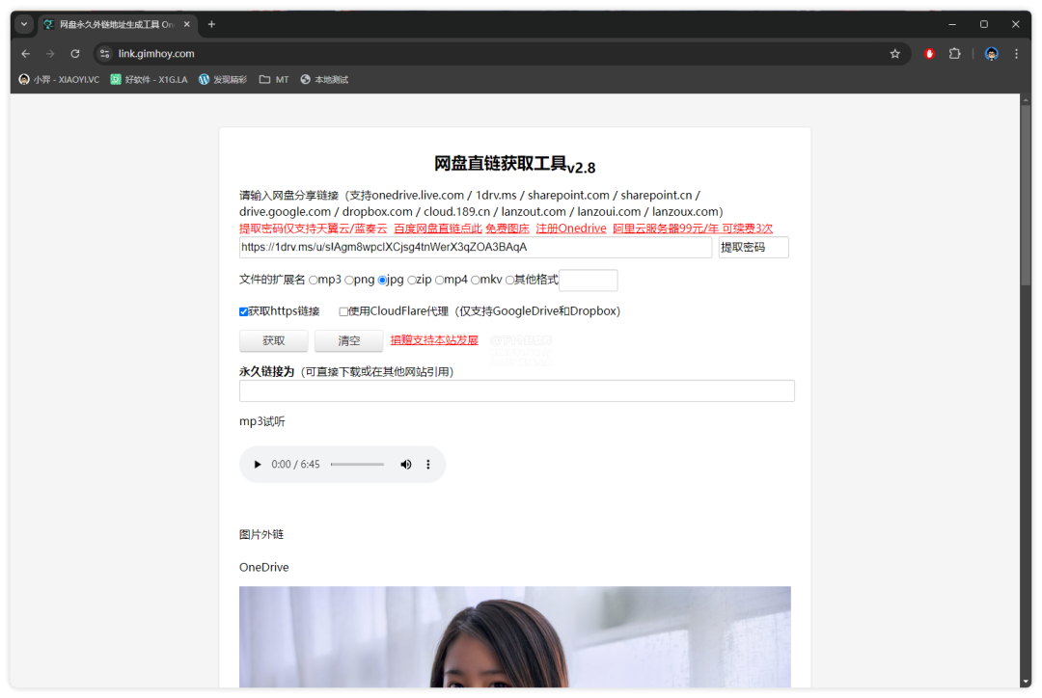Image resolution: width=1042 pixels, height=698 pixels.
Task: Click the 网盘直链获取工具 page title
Action: [x=514, y=165]
